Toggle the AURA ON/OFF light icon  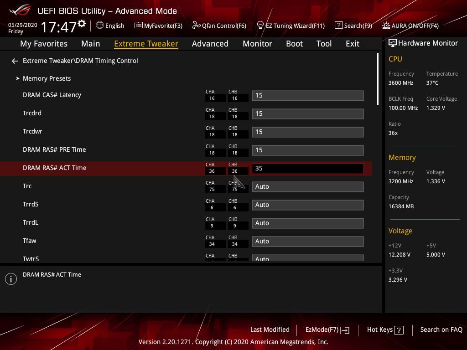point(386,26)
